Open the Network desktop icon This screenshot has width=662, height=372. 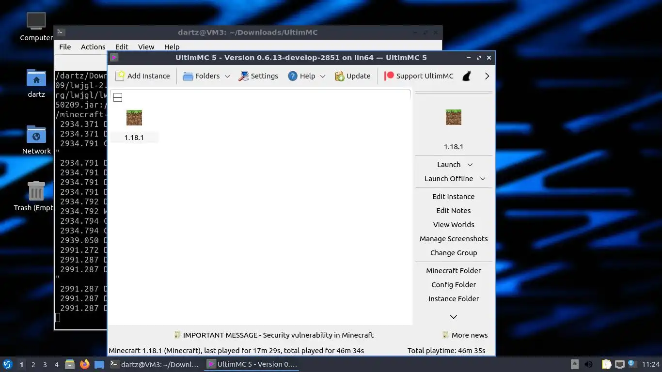[36, 140]
